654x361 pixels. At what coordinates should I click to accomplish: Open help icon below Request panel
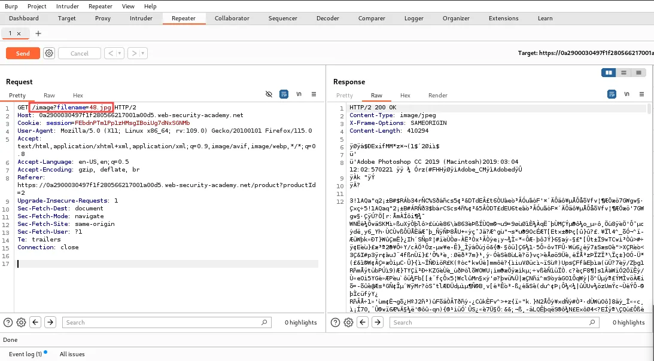pyautogui.click(x=8, y=322)
